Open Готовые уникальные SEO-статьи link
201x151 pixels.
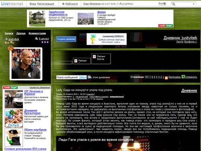click(x=25, y=149)
